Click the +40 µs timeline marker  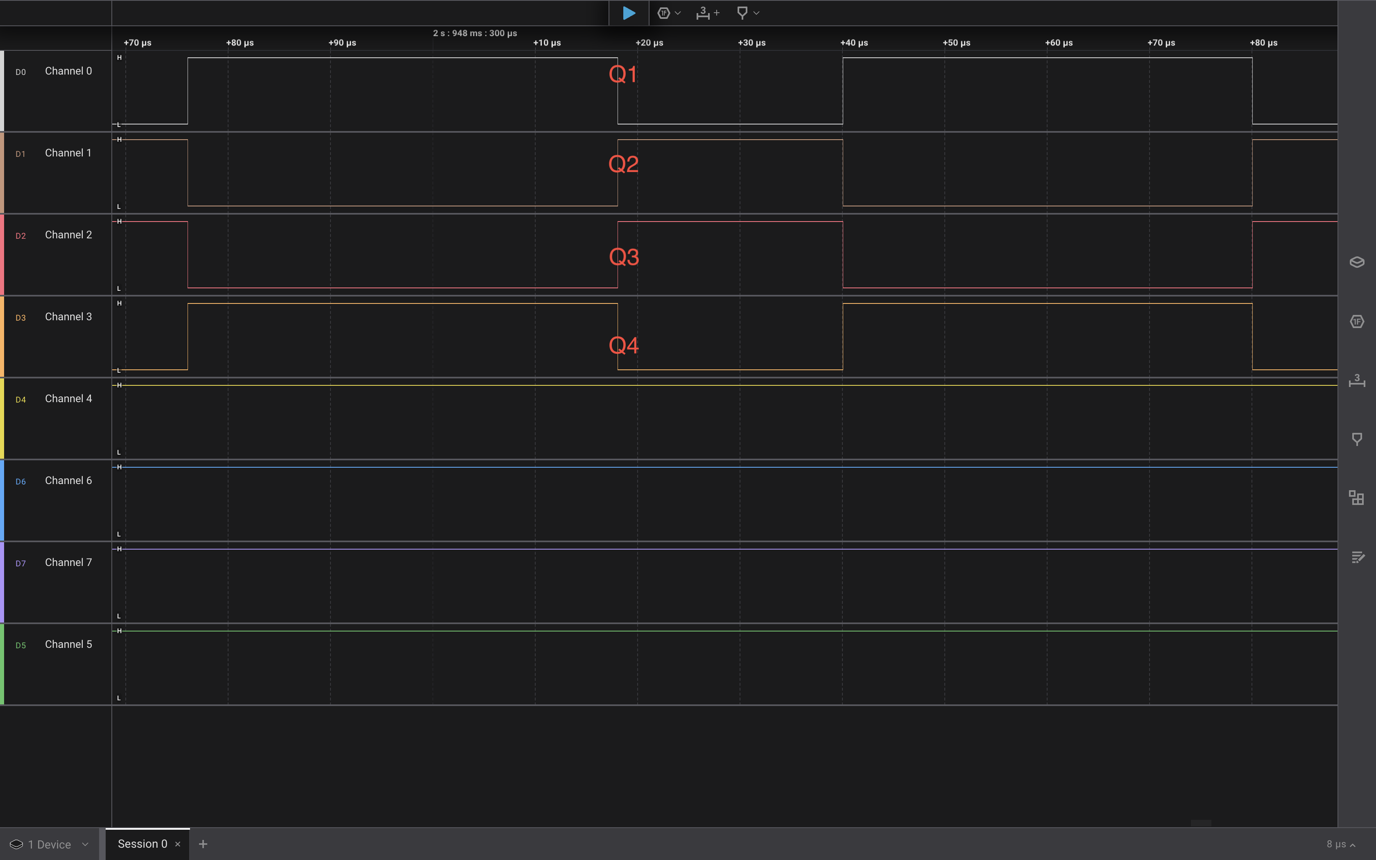(x=854, y=43)
